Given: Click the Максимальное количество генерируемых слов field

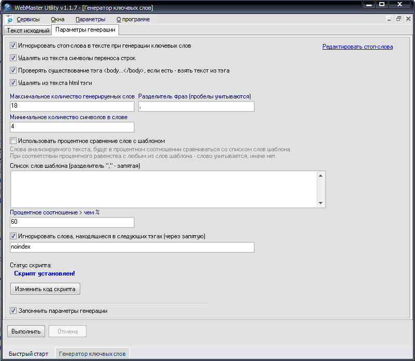Looking at the screenshot, I should [72, 106].
